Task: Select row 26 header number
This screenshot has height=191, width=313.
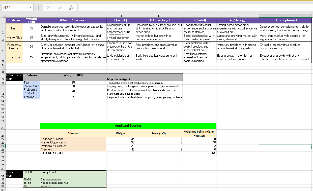Action: [3, 153]
